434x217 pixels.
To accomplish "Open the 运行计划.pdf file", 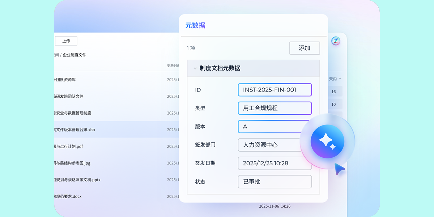I will (69, 146).
